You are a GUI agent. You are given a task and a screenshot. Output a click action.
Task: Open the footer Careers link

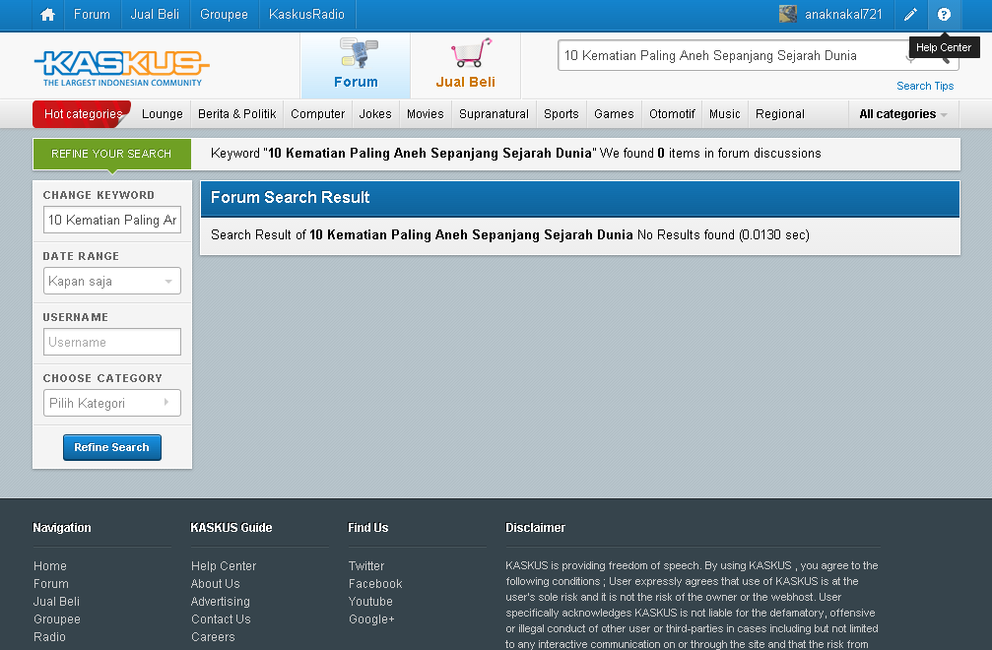click(x=213, y=637)
